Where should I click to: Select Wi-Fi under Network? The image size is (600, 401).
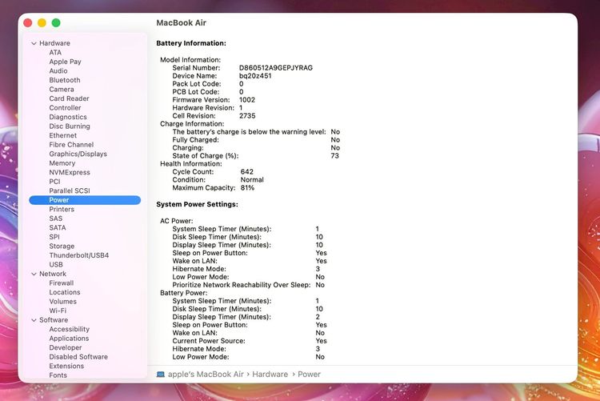pos(58,311)
